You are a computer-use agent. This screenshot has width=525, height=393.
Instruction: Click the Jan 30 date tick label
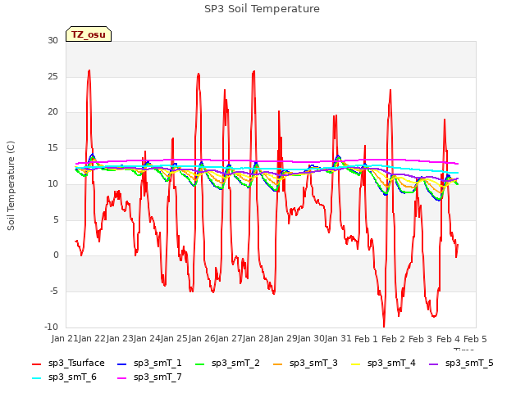click(x=312, y=339)
